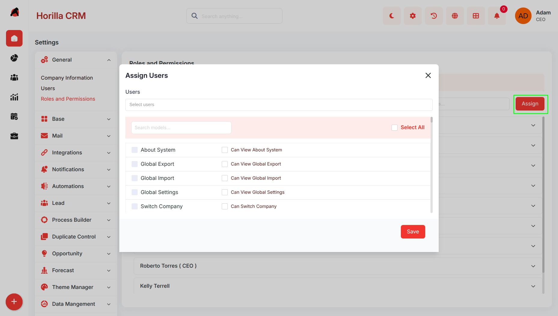The height and width of the screenshot is (316, 558).
Task: Expand the Automations settings section
Action: click(x=76, y=186)
